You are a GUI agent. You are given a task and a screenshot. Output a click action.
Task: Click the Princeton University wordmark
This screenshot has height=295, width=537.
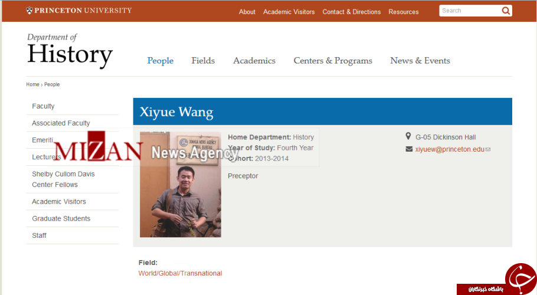click(83, 11)
